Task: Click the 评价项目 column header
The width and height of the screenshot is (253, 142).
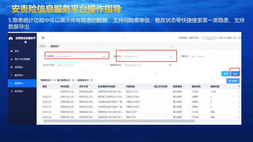Action: pos(65,86)
